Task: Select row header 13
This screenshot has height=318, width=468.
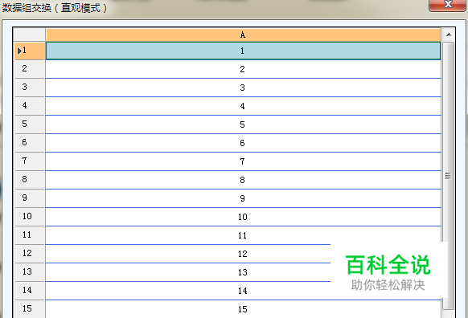Action: 30,272
